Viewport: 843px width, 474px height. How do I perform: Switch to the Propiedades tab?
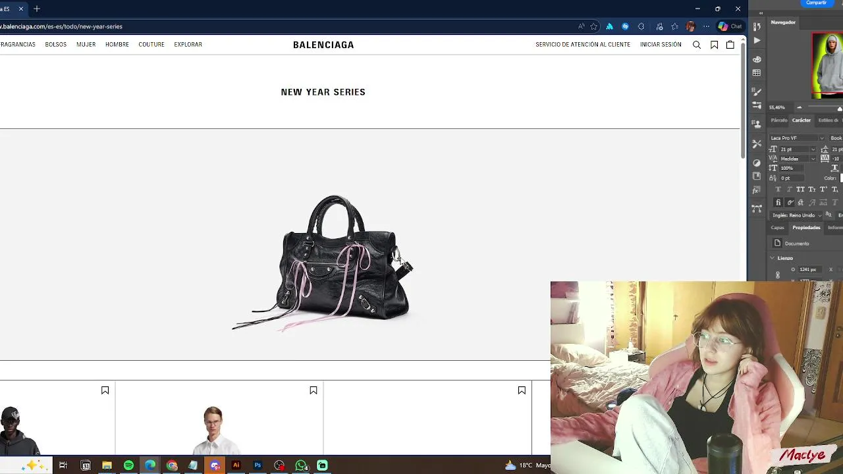coord(806,228)
